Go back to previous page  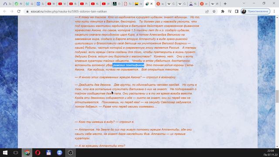(x=5, y=11)
